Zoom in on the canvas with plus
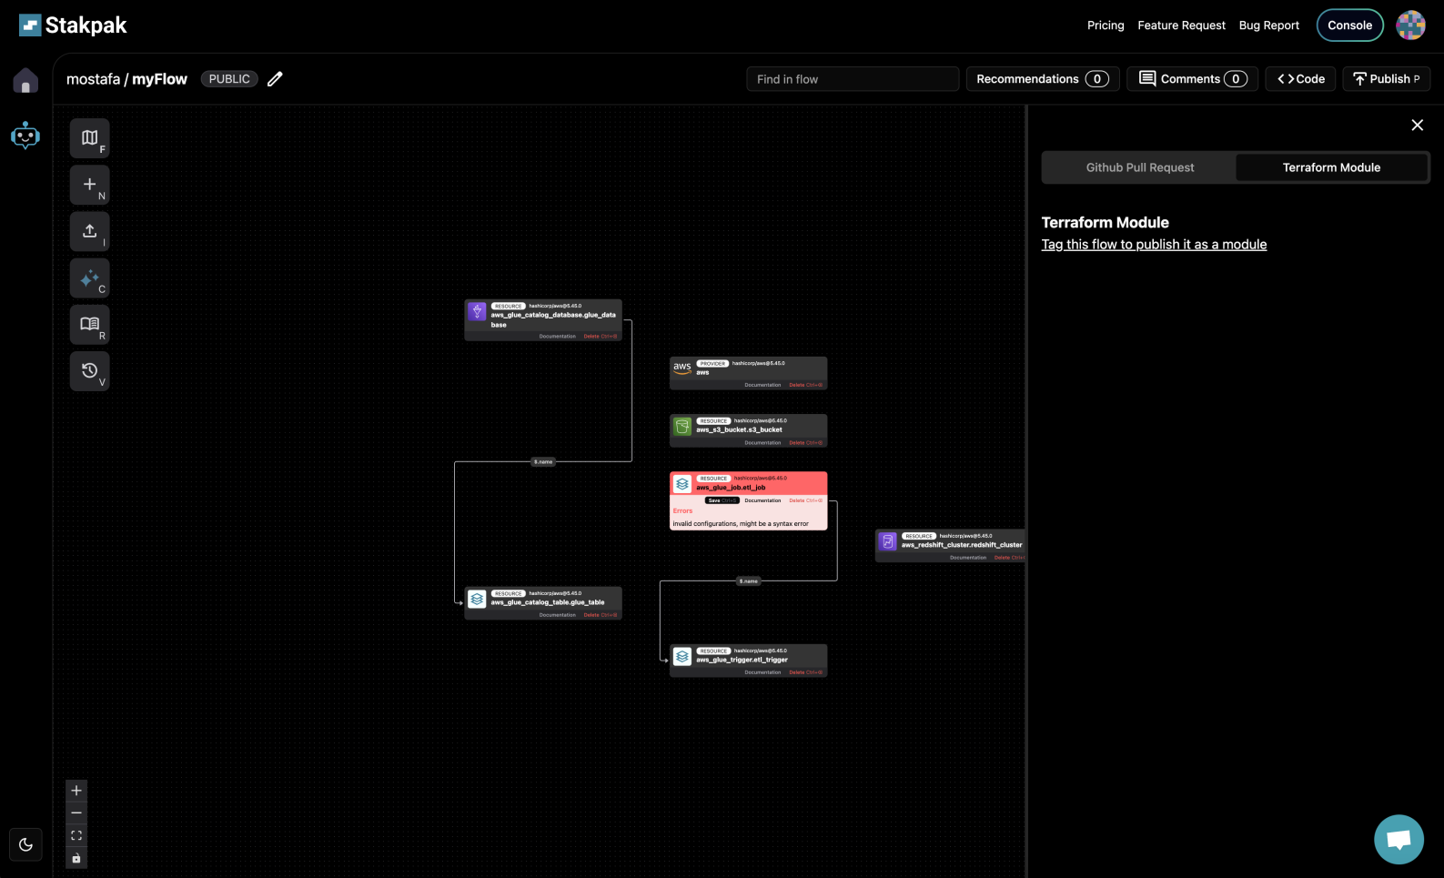1444x878 pixels. 76,791
